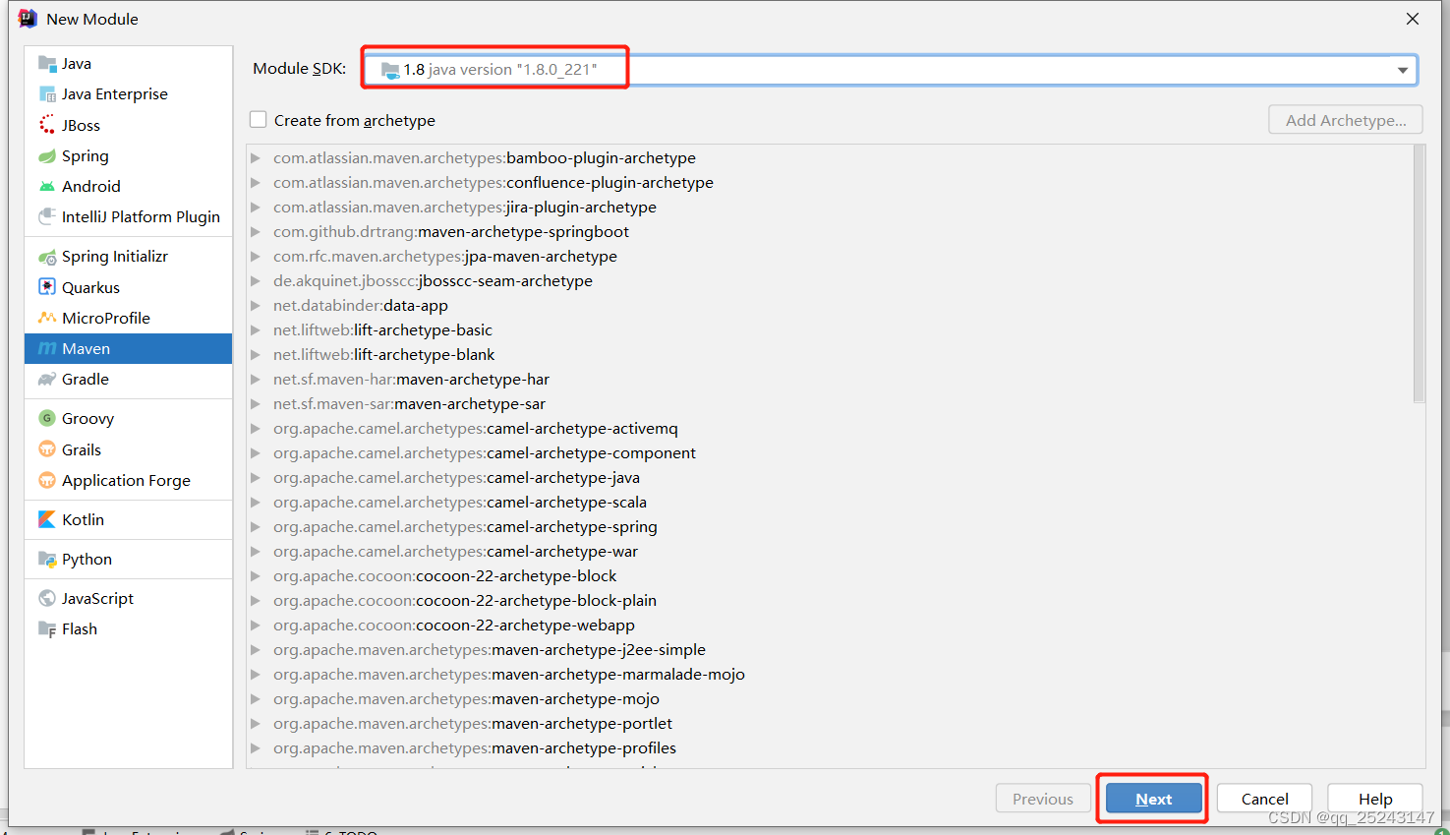Viewport: 1450px width, 835px height.
Task: Click the Python folder icon
Action: (x=47, y=559)
